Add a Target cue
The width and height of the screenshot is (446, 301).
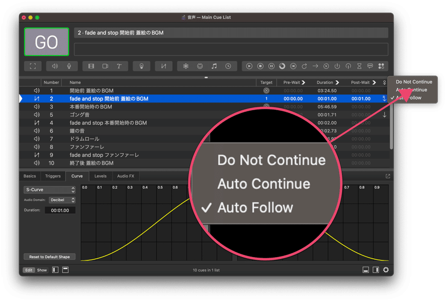point(326,66)
